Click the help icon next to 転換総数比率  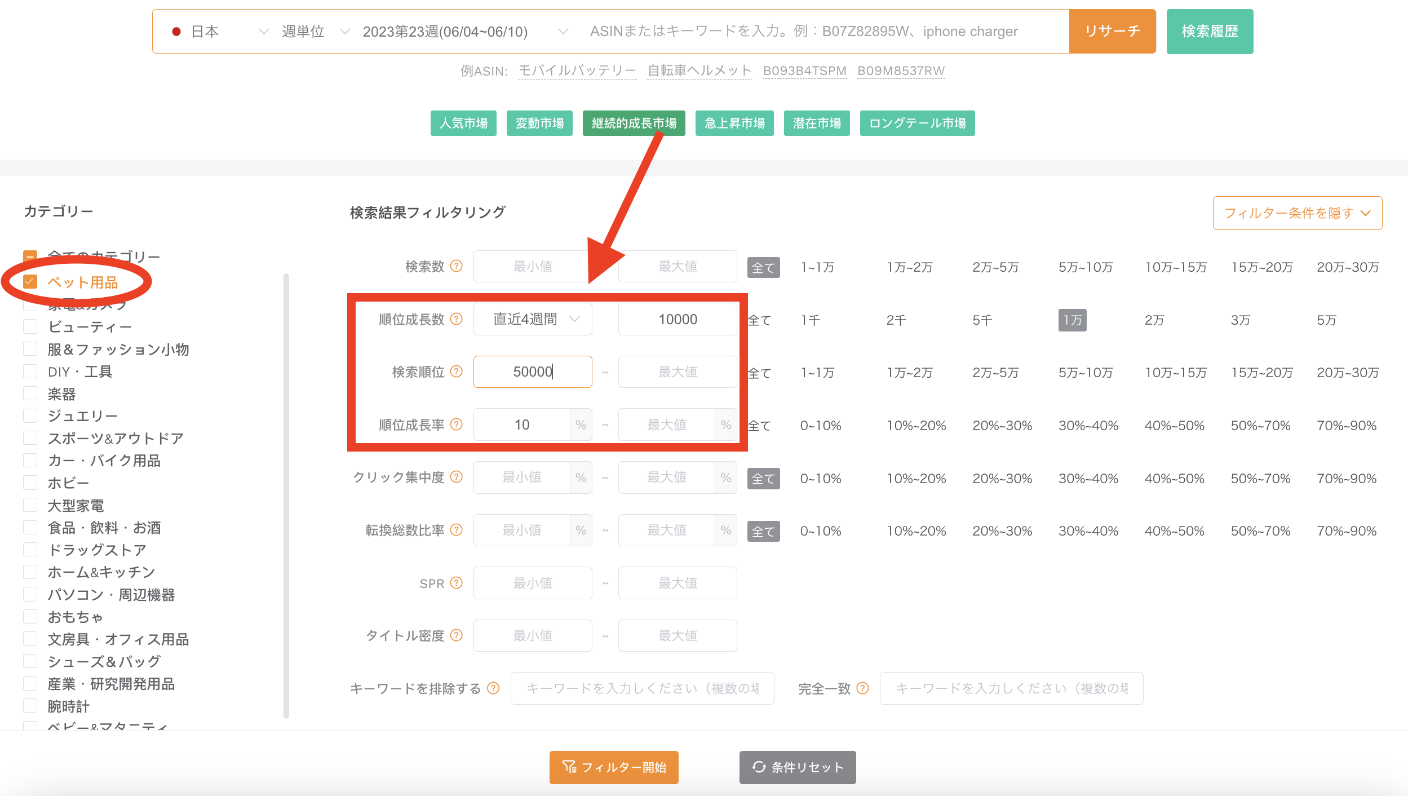457,530
